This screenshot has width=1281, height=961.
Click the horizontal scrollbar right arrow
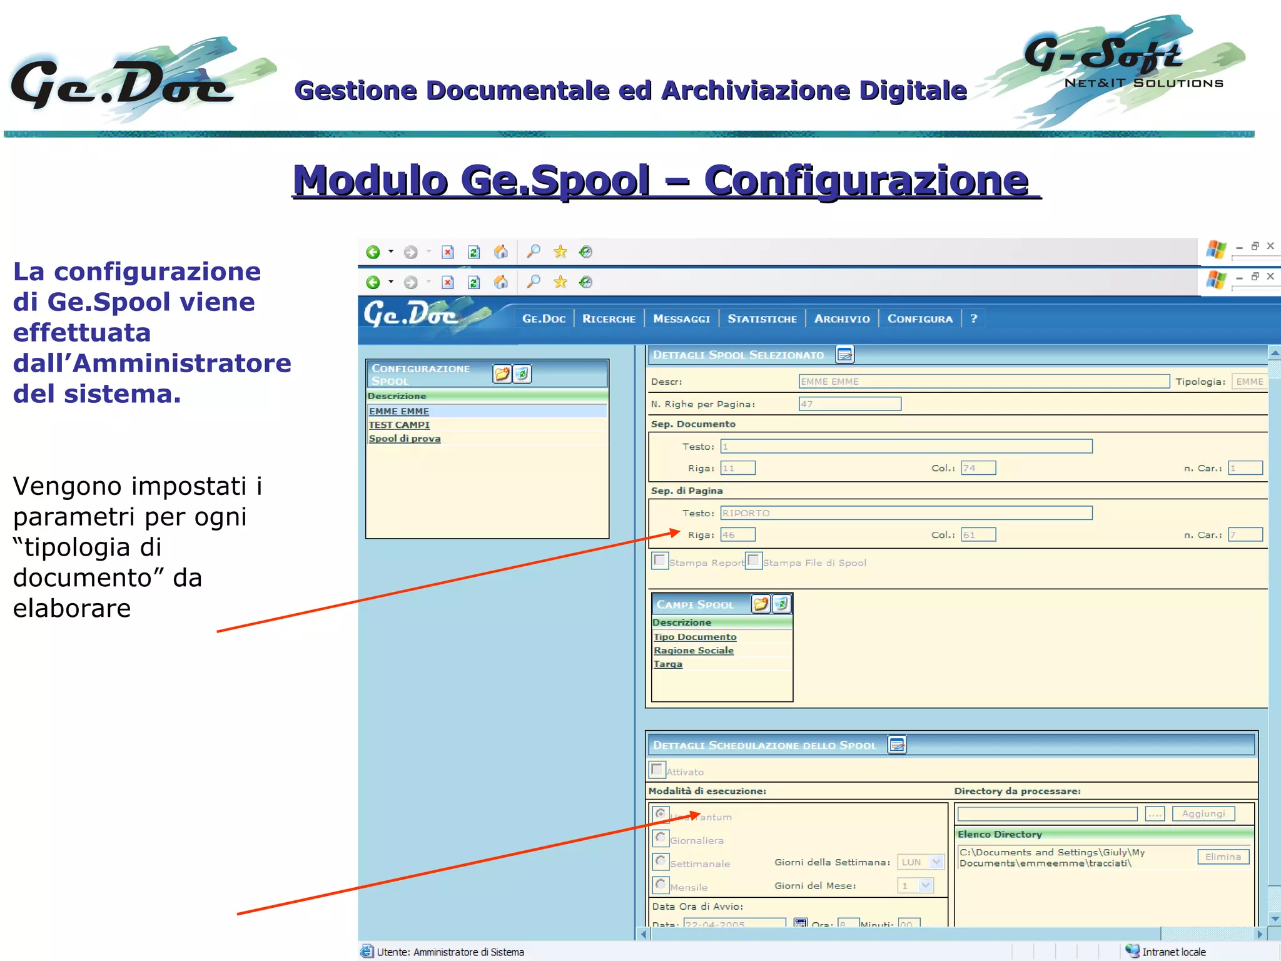(x=1260, y=934)
